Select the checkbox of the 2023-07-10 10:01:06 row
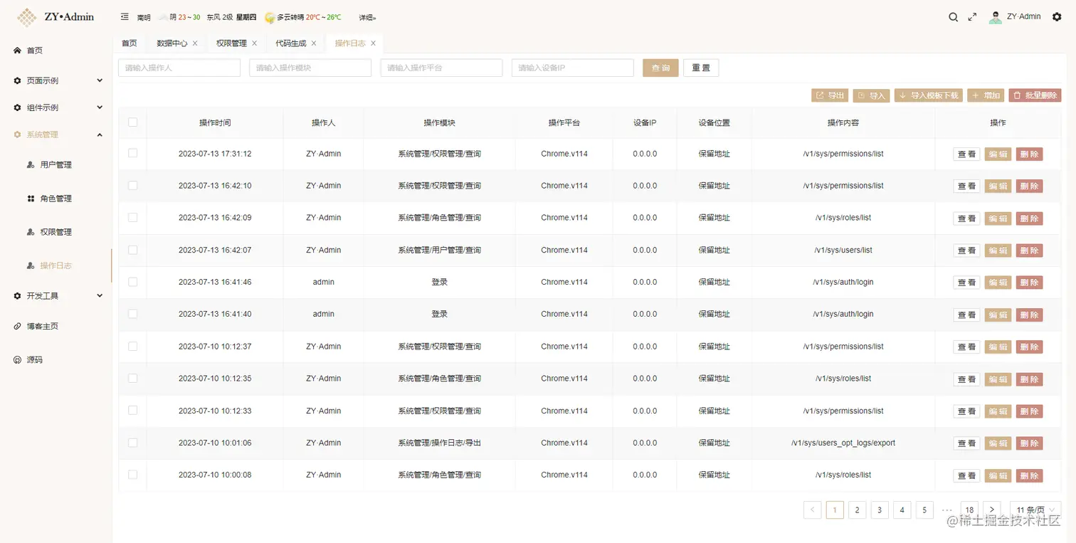The image size is (1076, 543). coord(132,443)
